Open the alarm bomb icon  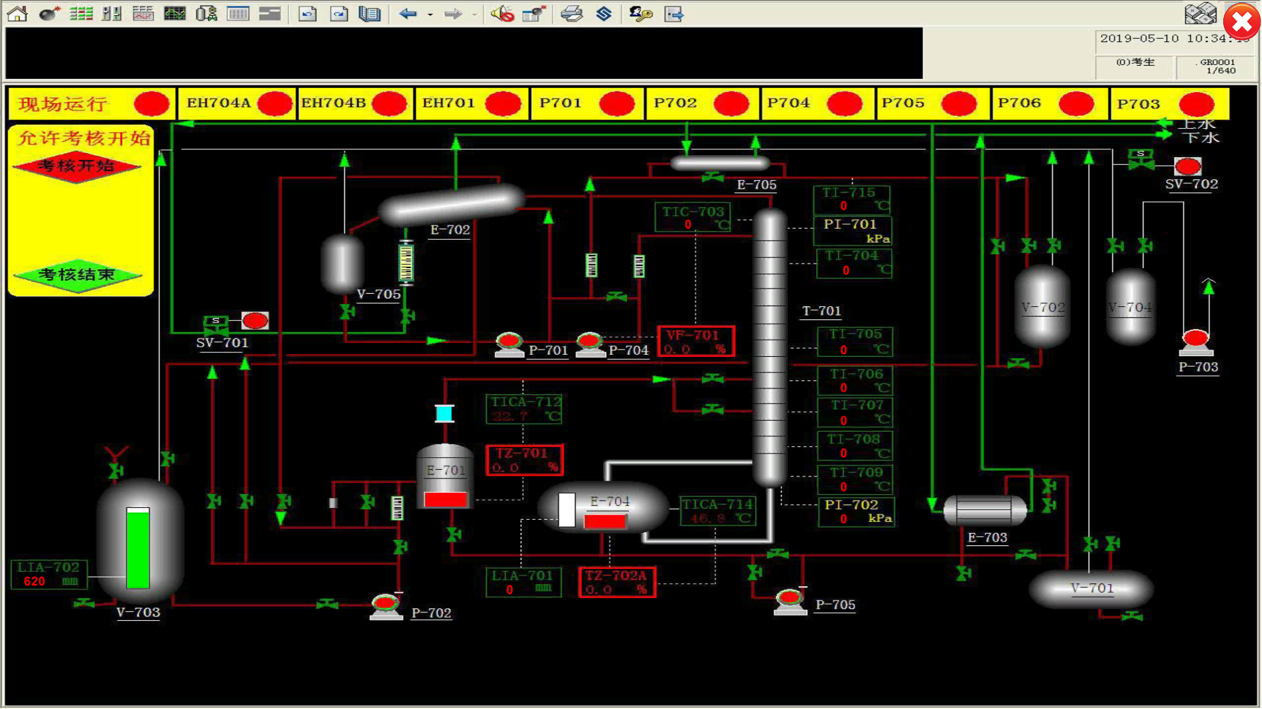(49, 13)
